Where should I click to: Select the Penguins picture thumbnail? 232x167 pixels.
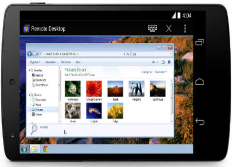point(136,89)
